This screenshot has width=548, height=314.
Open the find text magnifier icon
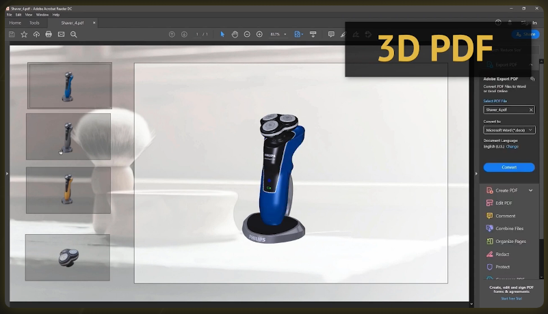73,34
